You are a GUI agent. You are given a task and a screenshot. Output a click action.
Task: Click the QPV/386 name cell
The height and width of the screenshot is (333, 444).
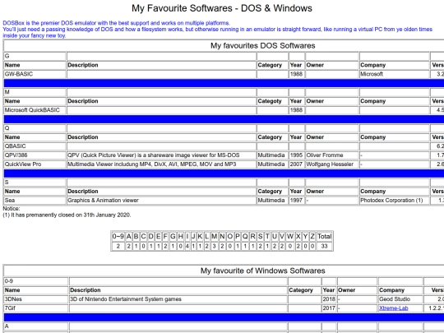[35, 155]
